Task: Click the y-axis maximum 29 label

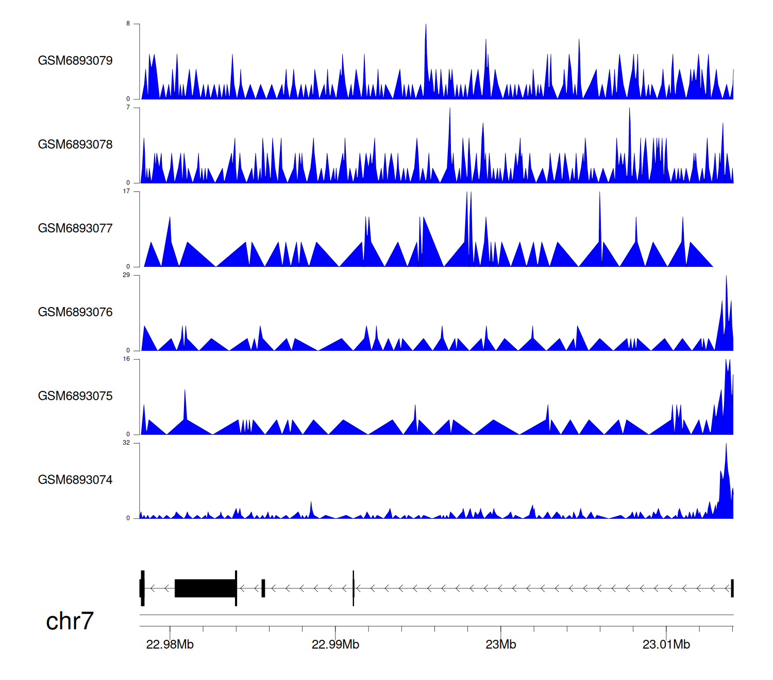Action: click(x=126, y=275)
